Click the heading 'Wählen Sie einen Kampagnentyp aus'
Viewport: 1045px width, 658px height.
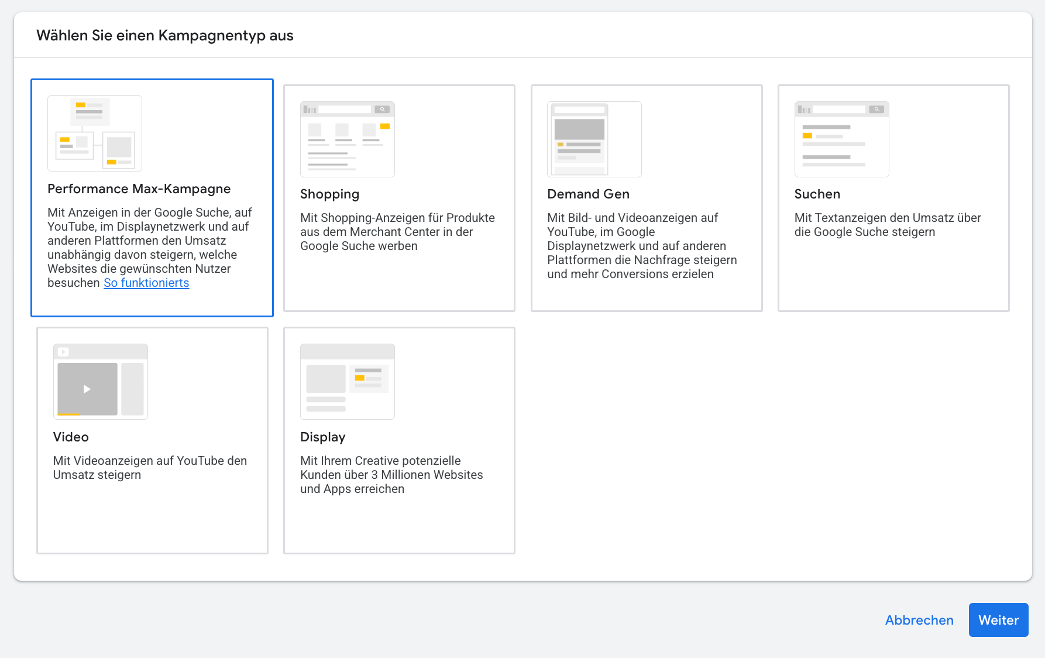point(165,36)
